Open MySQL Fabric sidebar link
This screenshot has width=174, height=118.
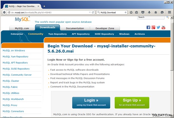pos(10,87)
